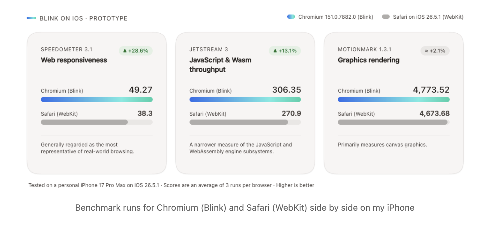Click the Chromium progress bar under JetStream 3
The image size is (499, 225).
(245, 100)
